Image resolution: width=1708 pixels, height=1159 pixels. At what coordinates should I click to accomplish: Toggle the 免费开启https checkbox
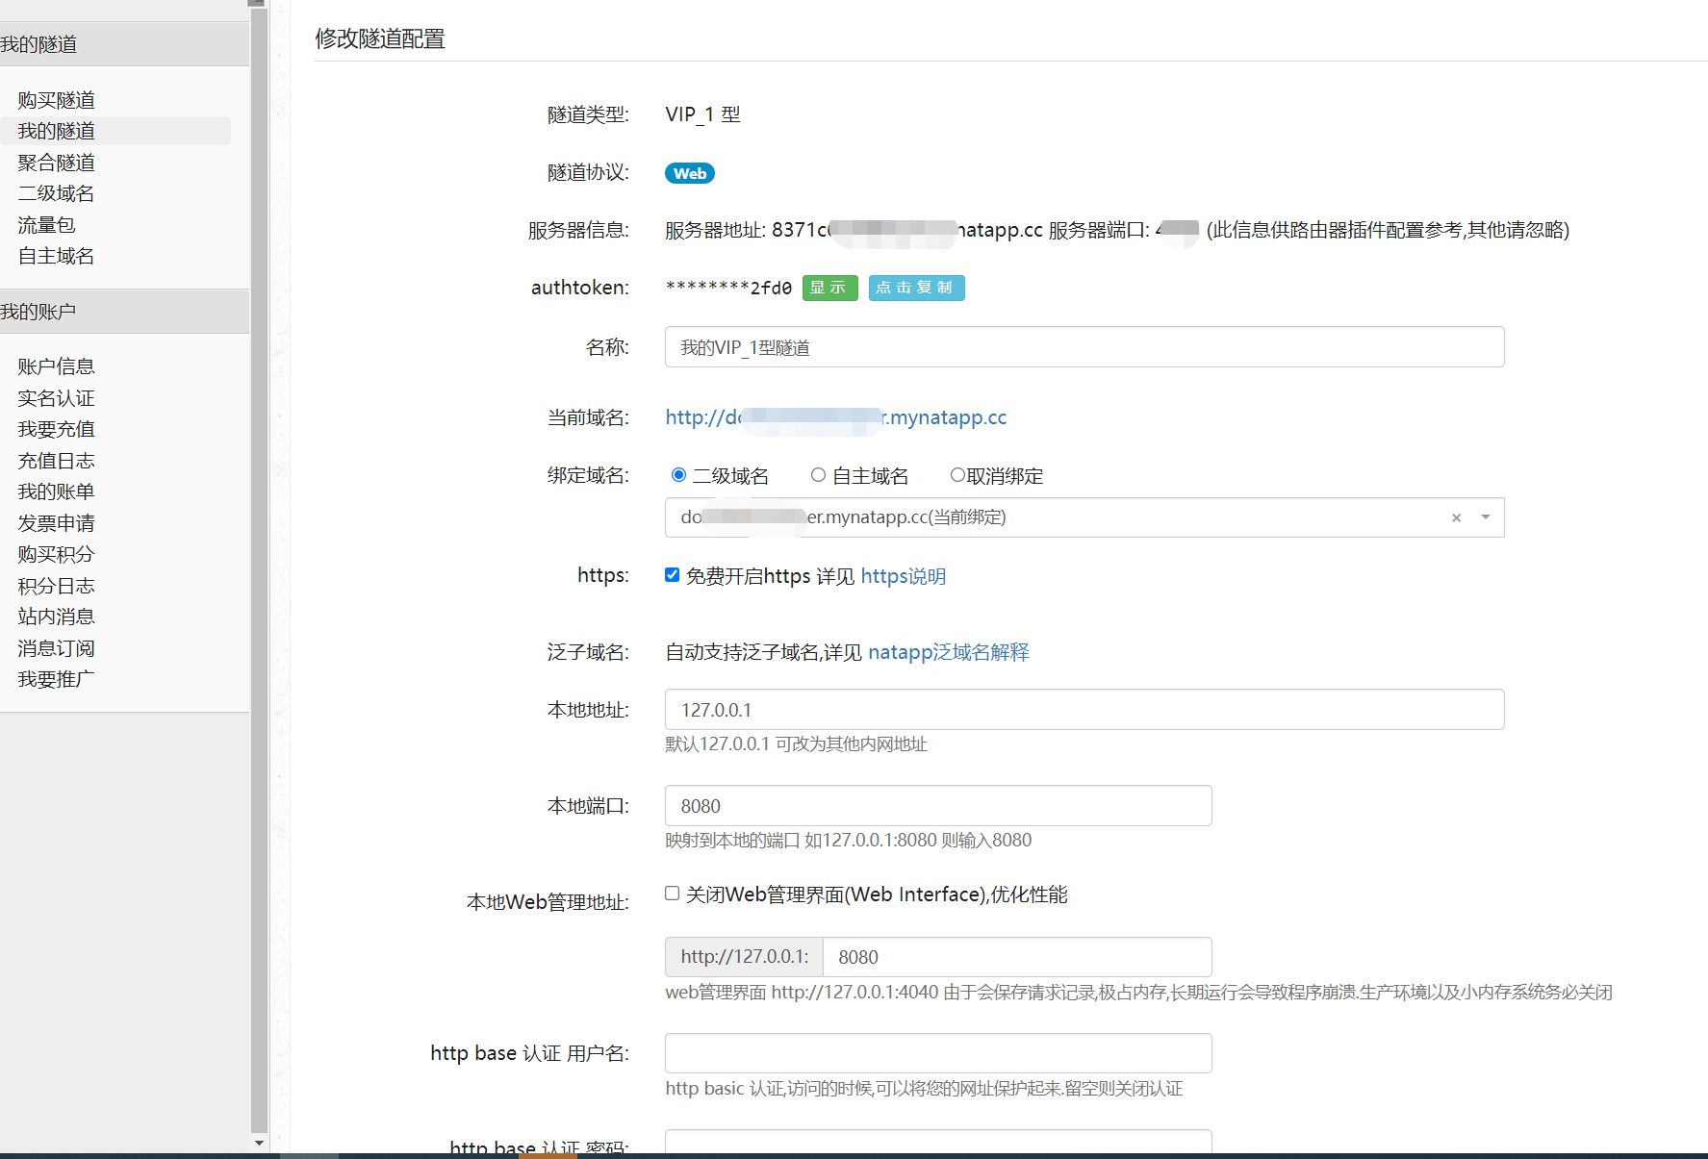click(x=672, y=575)
